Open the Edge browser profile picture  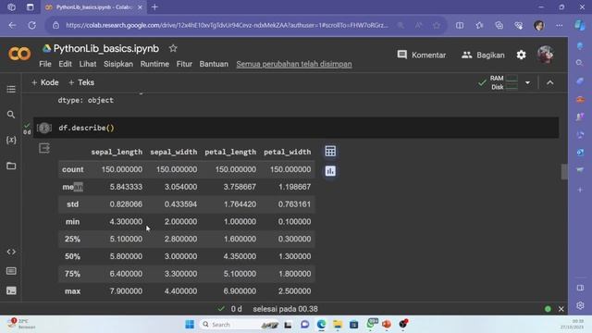pos(539,25)
